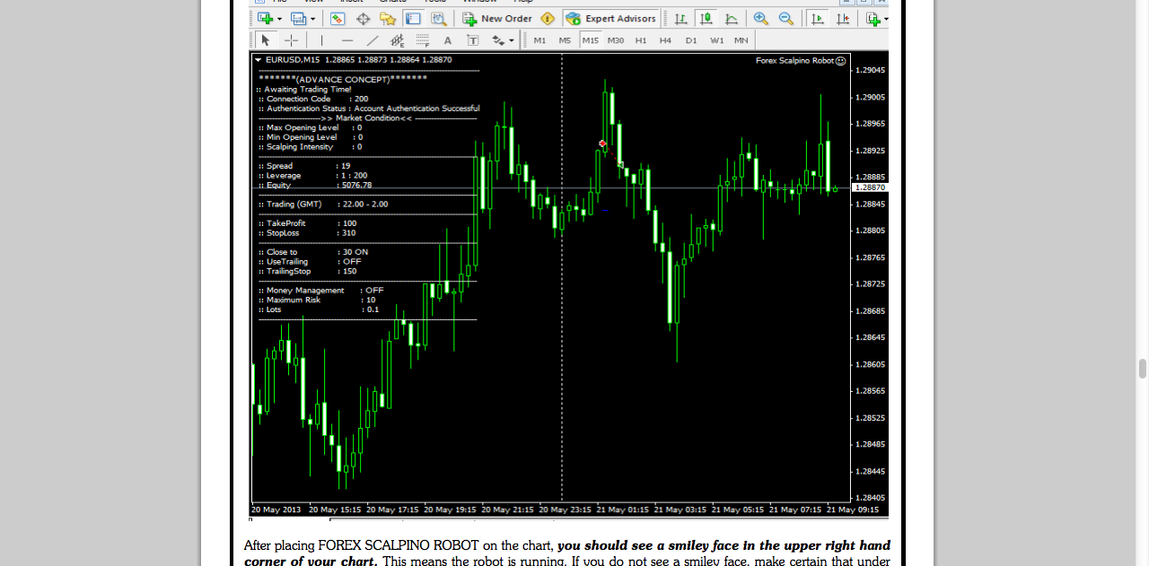Click the document's vertical scrollbar thumb

point(1142,369)
